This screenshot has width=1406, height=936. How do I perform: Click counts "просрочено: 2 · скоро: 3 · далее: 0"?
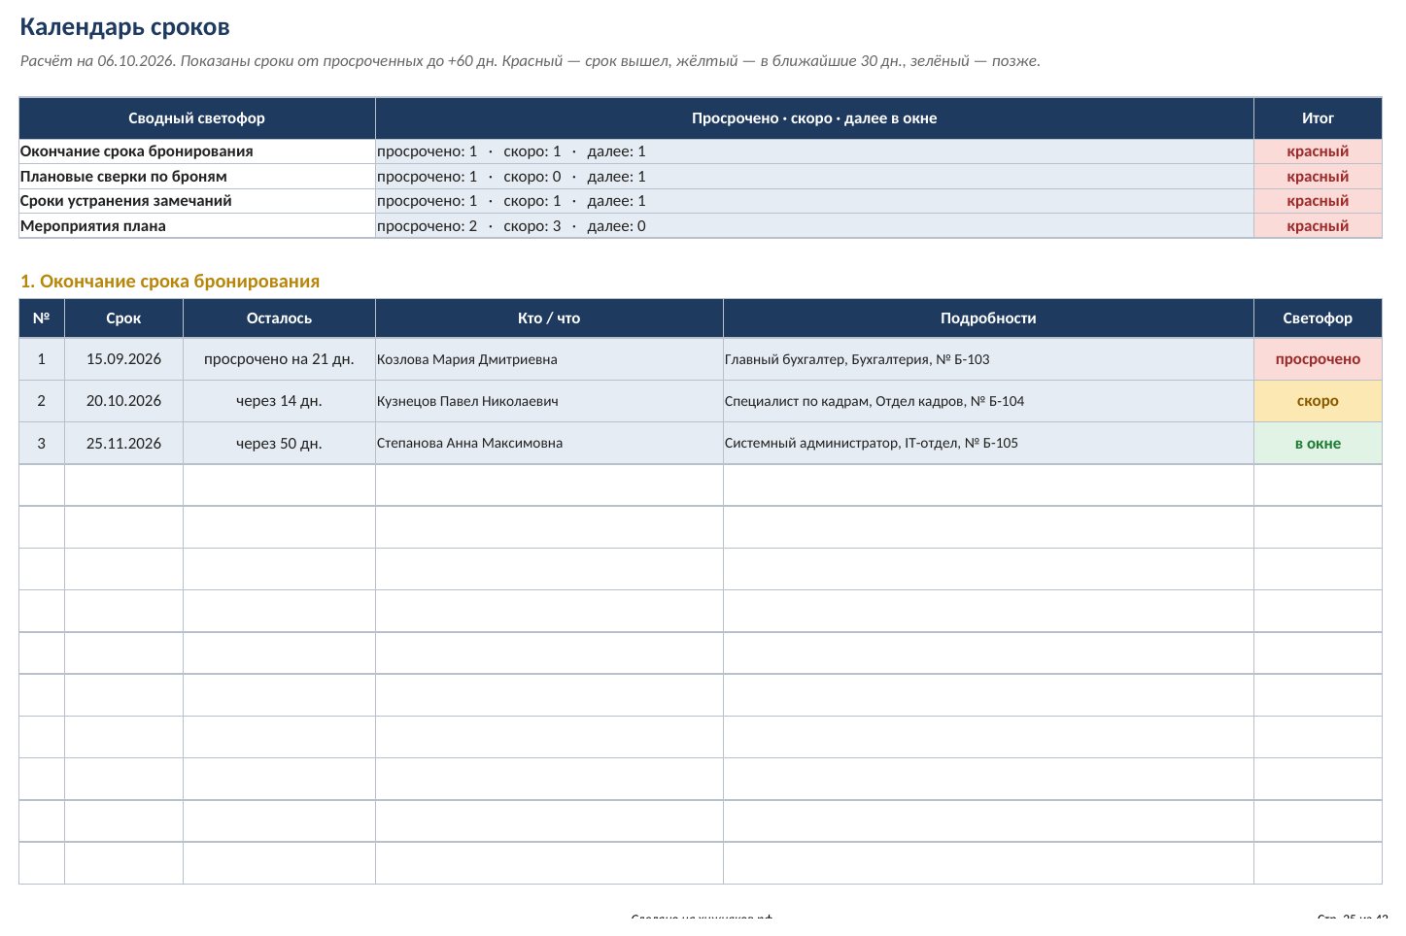pos(511,226)
